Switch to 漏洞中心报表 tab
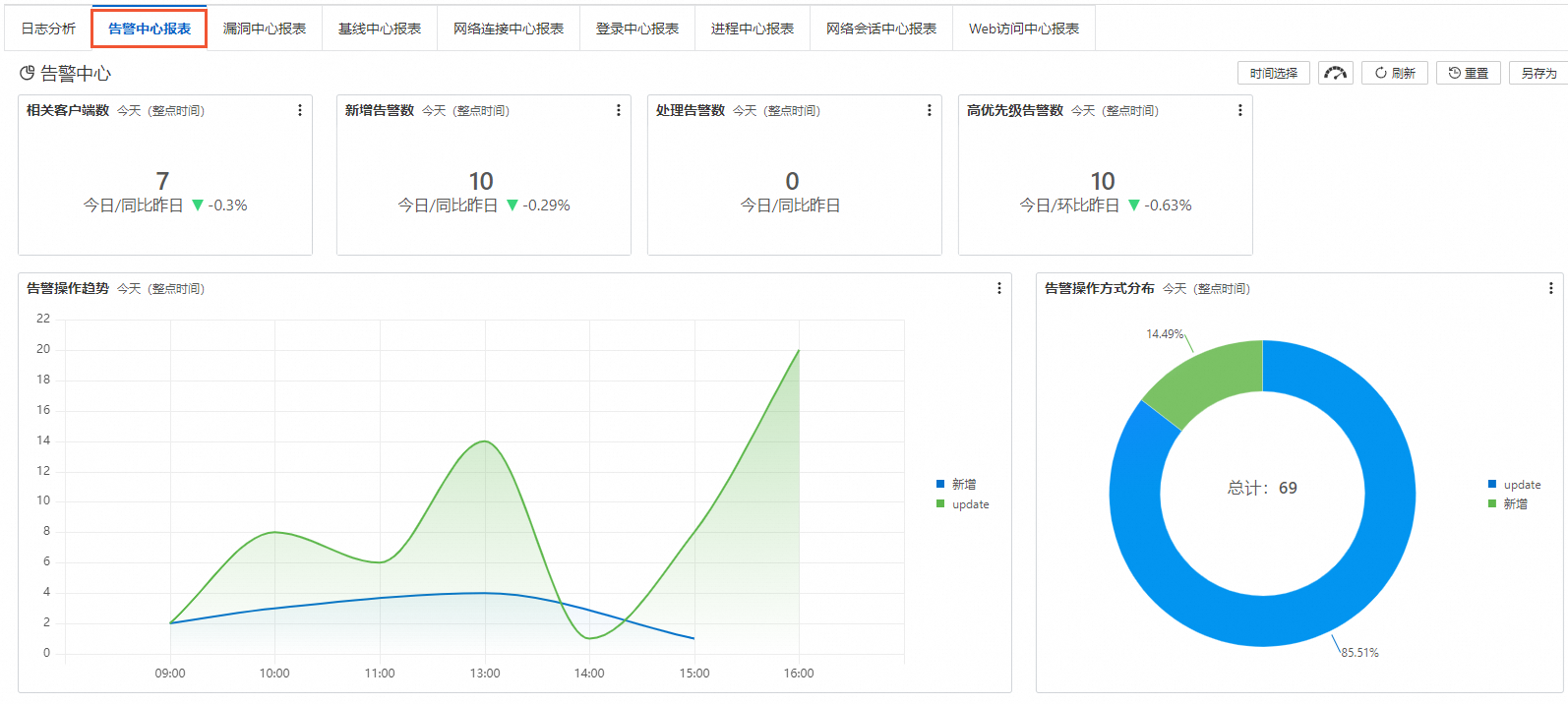 click(265, 29)
